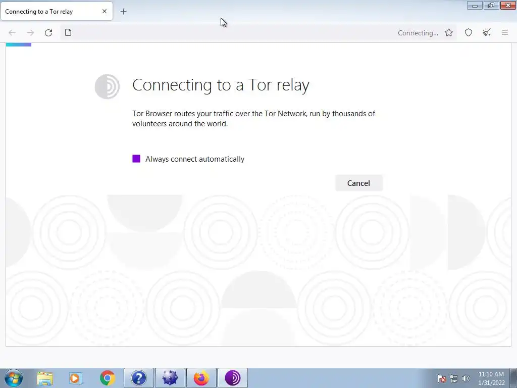
Task: Open the Action Center flag tray icon
Action: coord(441,378)
